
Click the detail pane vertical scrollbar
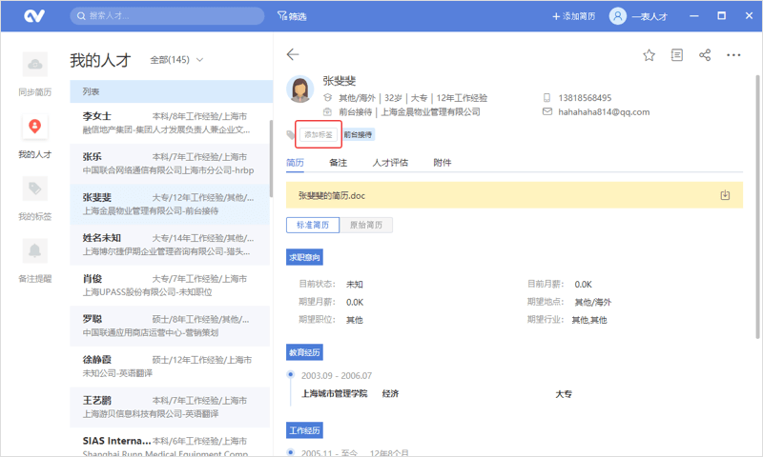(x=757, y=207)
